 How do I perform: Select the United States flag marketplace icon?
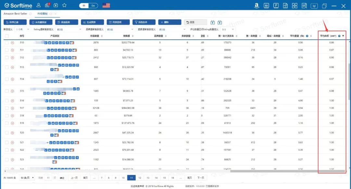pyautogui.click(x=106, y=5)
